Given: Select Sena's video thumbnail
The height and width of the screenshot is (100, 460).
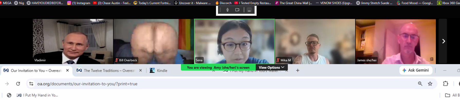Looking at the screenshot, I should click(234, 41).
